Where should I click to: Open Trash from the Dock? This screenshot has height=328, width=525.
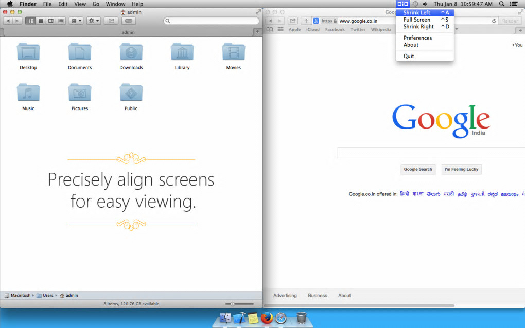[x=301, y=318]
